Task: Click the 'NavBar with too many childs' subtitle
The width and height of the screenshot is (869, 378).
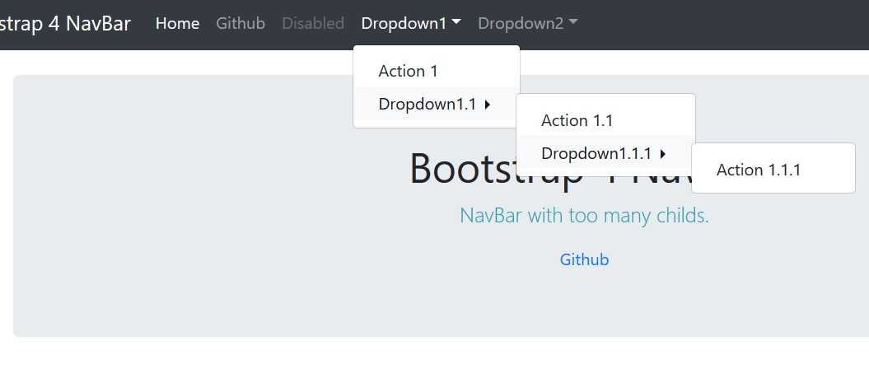Action: (584, 216)
